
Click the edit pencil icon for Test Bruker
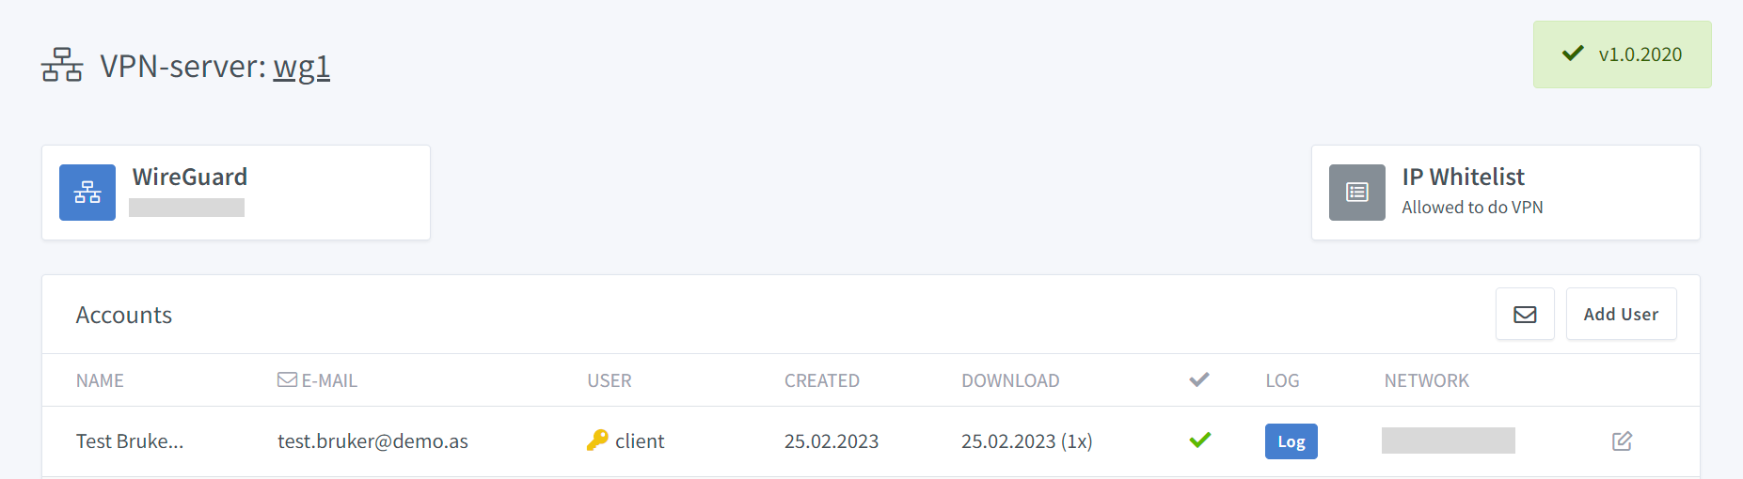coord(1622,441)
